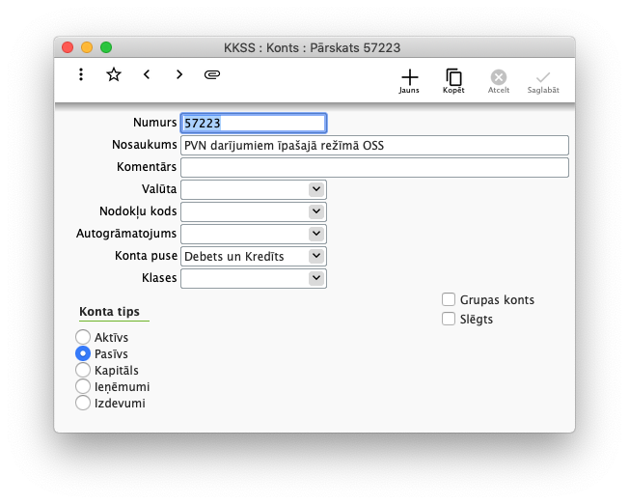Open the Valūta dropdown
Viewport: 629px width, 504px height.
(x=316, y=189)
